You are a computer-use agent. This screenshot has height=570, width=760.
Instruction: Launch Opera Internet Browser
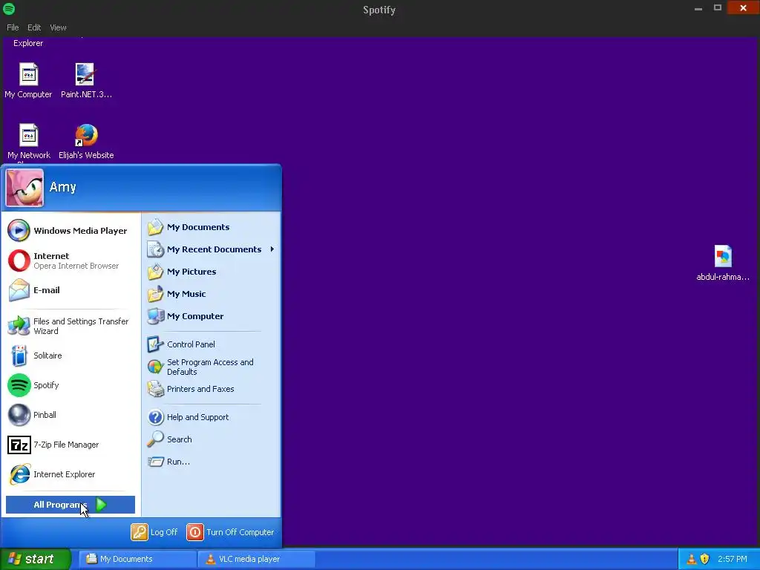tap(71, 261)
